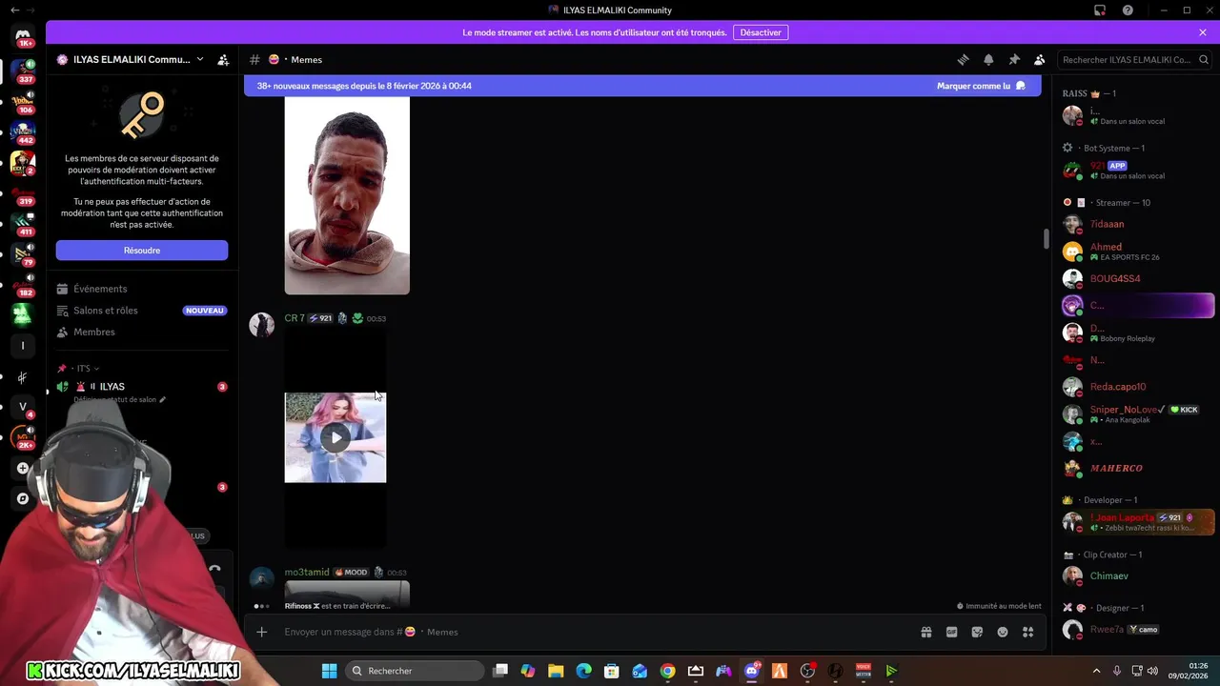
Task: Open member Ahmed playing EA SPORTS FC 26
Action: click(1138, 252)
